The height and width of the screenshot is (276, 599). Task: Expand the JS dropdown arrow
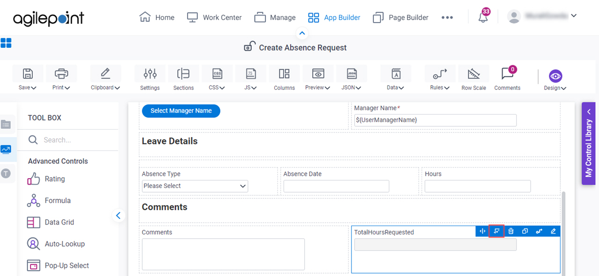(x=255, y=88)
